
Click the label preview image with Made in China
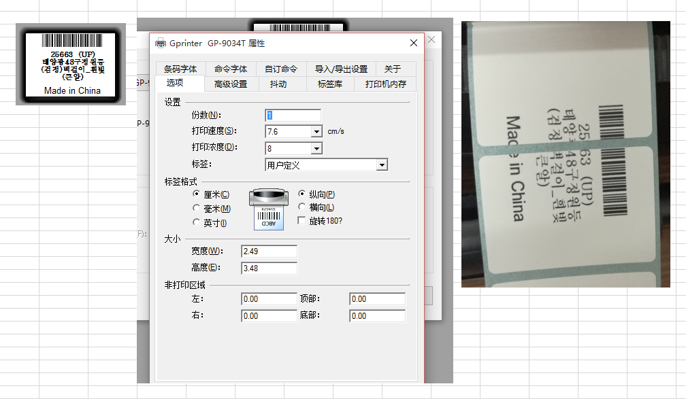click(71, 65)
